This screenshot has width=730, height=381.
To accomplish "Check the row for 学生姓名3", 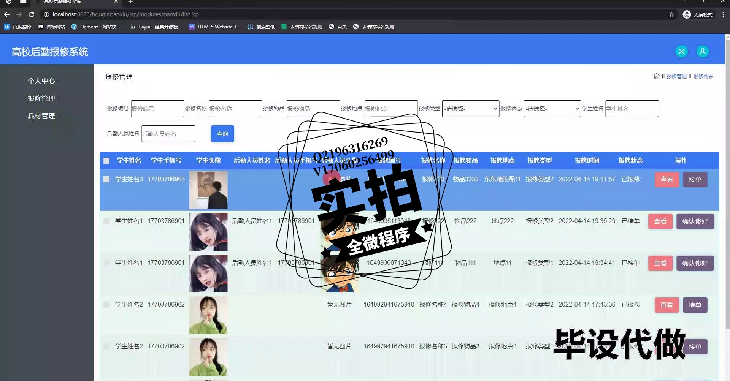I will [106, 179].
